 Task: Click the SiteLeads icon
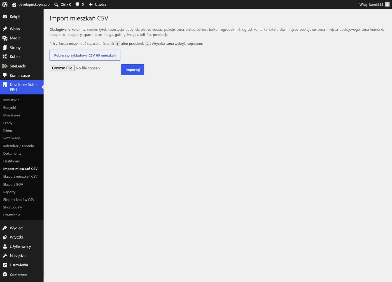[x=5, y=66]
